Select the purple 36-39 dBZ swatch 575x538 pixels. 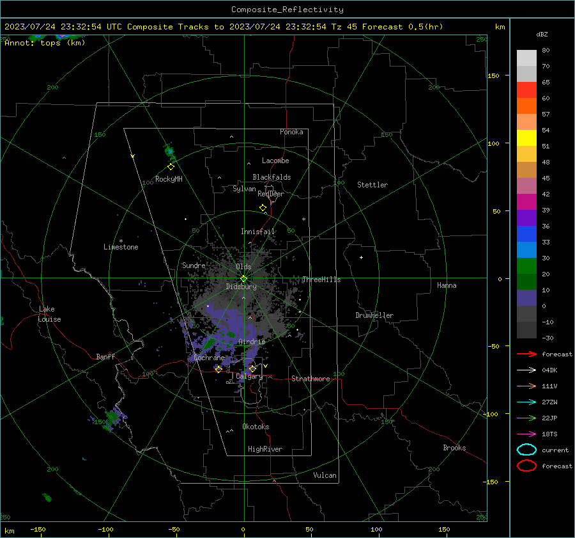click(526, 218)
